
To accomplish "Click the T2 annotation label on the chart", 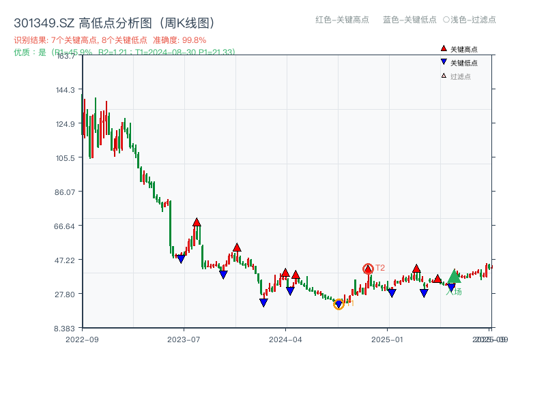I will click(380, 267).
